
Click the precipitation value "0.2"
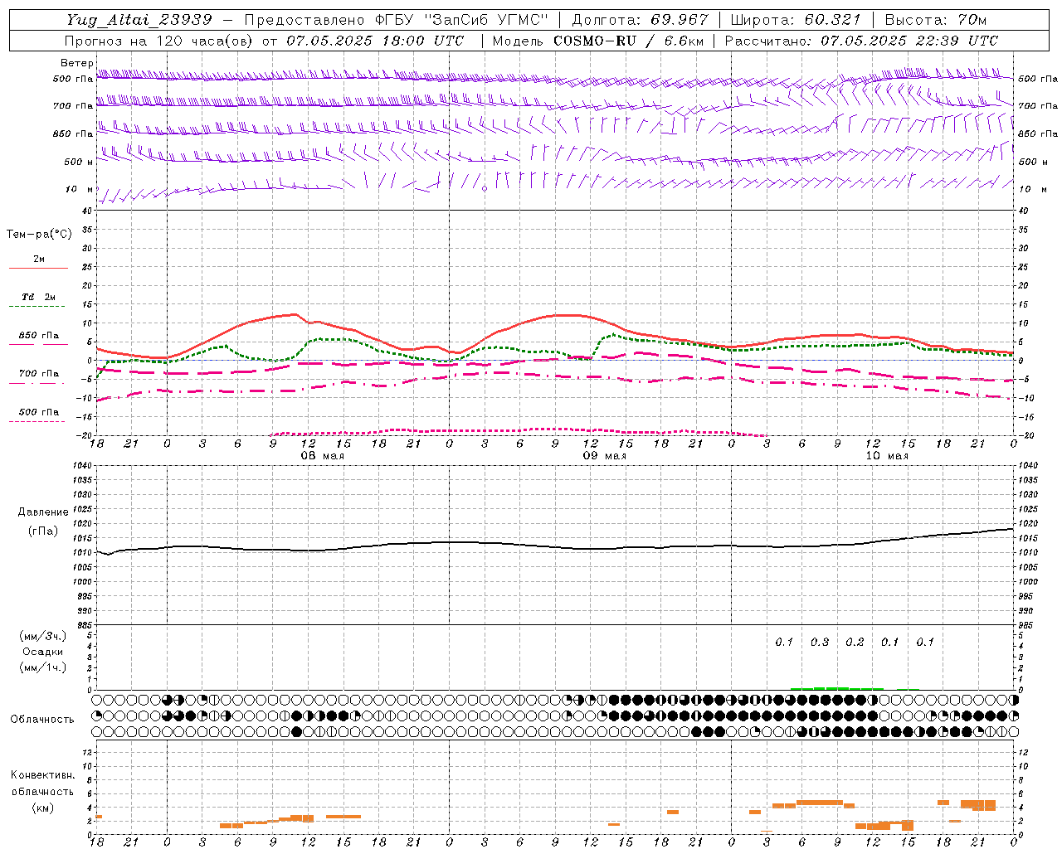pyautogui.click(x=855, y=643)
